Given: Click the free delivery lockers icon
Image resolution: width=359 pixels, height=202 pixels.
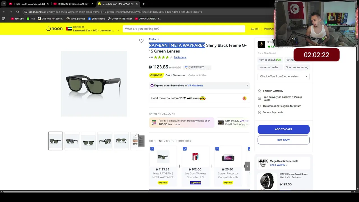Looking at the screenshot, I should point(260,98).
